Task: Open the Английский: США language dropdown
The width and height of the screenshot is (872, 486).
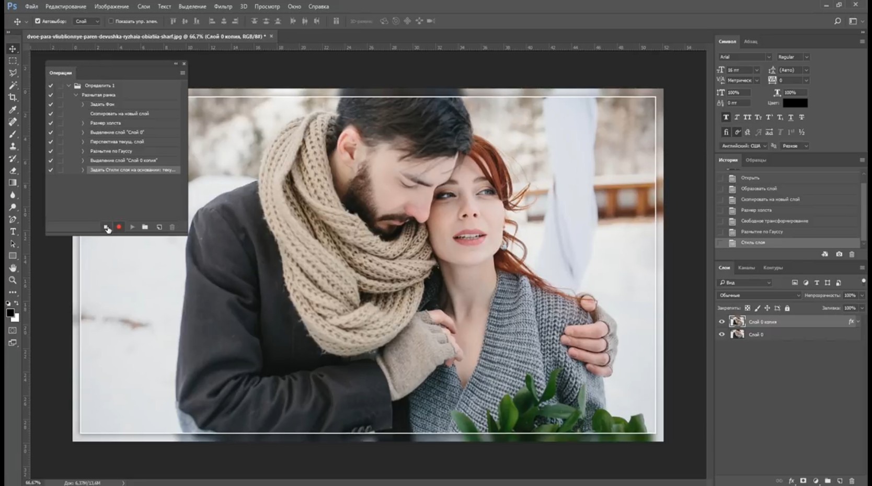Action: tap(743, 146)
